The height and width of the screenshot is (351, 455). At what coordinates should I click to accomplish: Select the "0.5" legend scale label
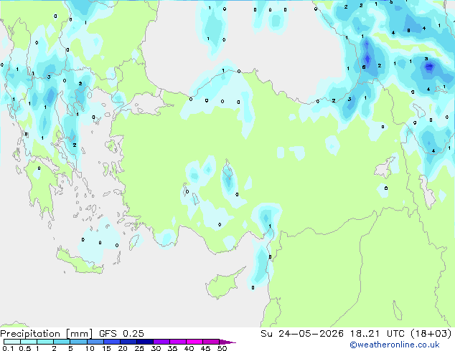pos(25,348)
